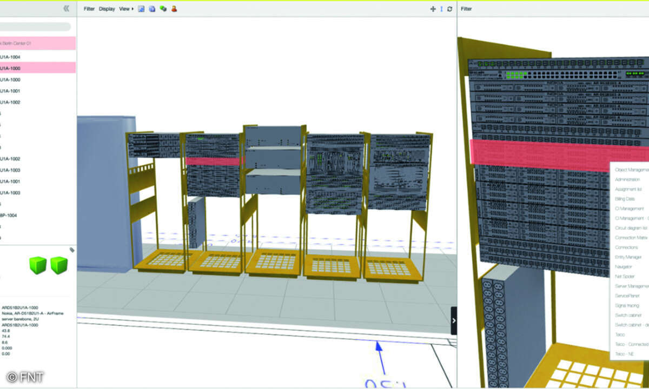Choose Net Spider from context menu
This screenshot has height=389, width=649.
tap(625, 277)
